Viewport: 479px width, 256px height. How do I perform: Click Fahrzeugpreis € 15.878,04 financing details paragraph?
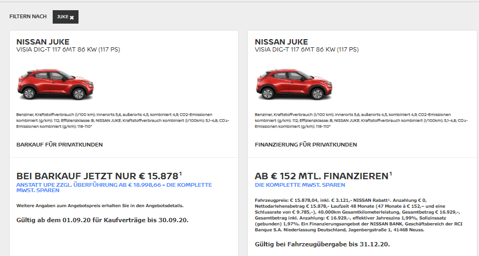click(359, 215)
